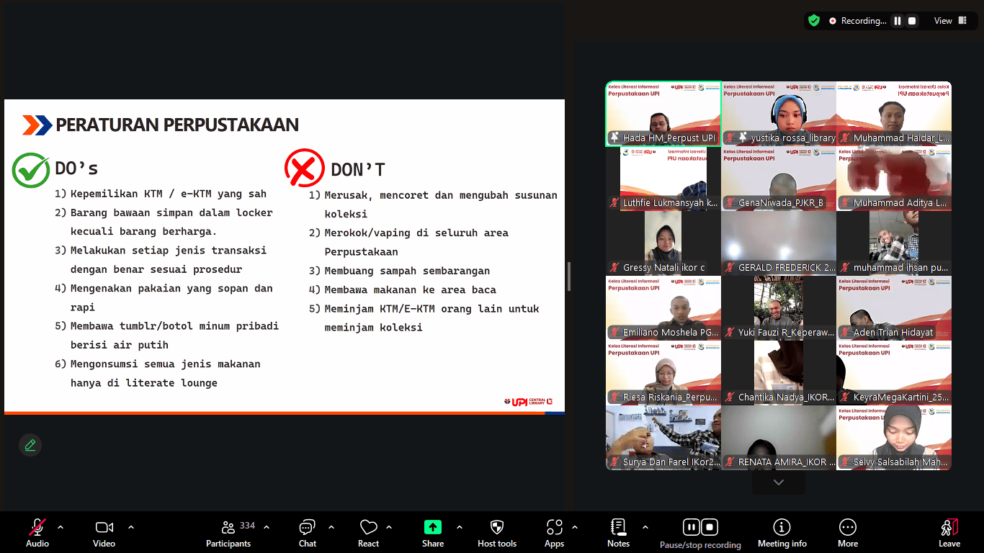Expand video options caret next to Video
Viewport: 984px width, 553px height.
click(131, 527)
